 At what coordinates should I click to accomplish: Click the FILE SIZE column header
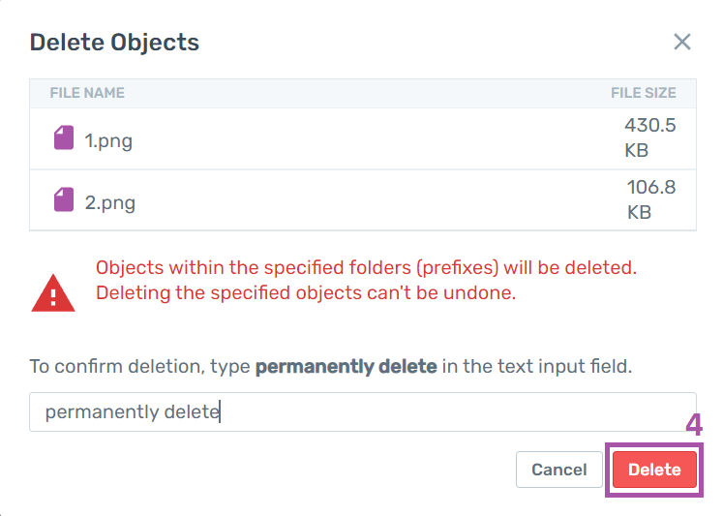click(x=644, y=93)
